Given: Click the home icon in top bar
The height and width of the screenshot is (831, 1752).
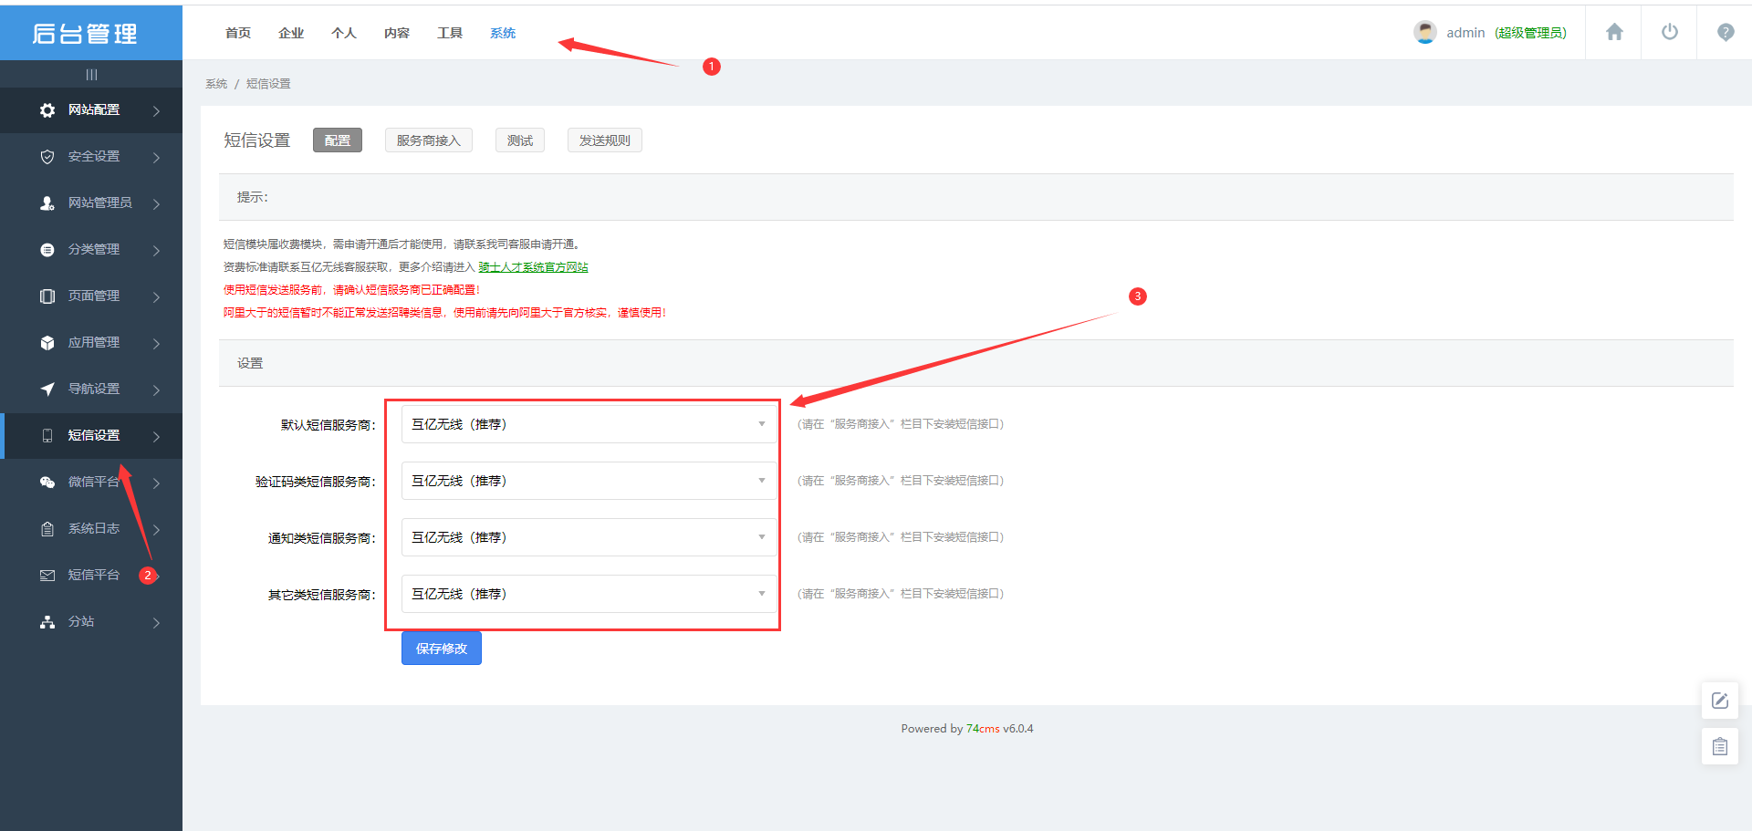Looking at the screenshot, I should coord(1613,33).
